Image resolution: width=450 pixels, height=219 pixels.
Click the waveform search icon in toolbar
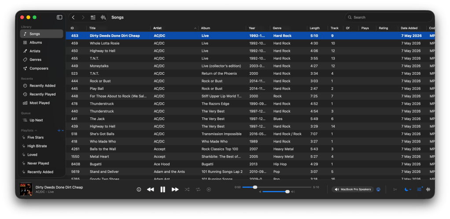[x=103, y=17]
